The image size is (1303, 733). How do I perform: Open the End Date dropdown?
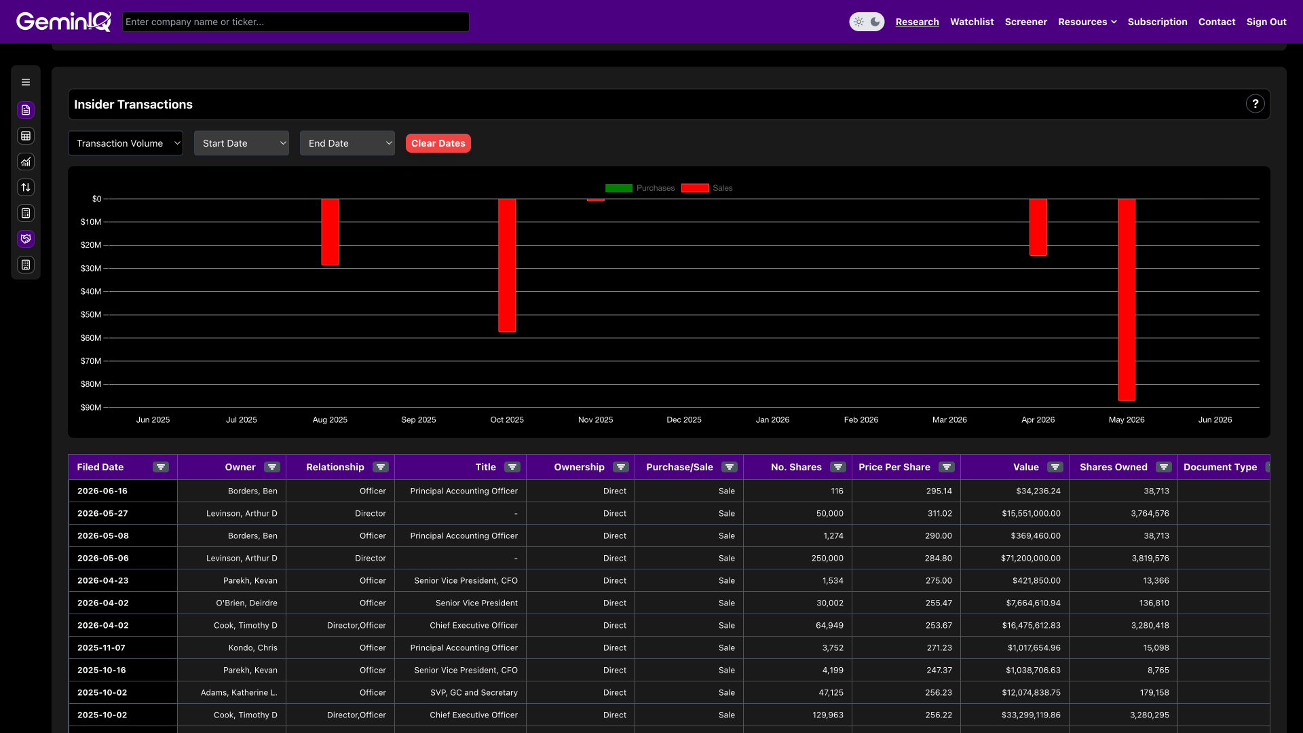[x=347, y=143]
